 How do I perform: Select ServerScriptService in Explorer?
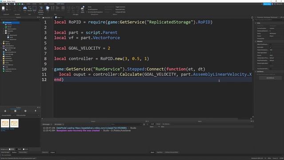click(11, 52)
